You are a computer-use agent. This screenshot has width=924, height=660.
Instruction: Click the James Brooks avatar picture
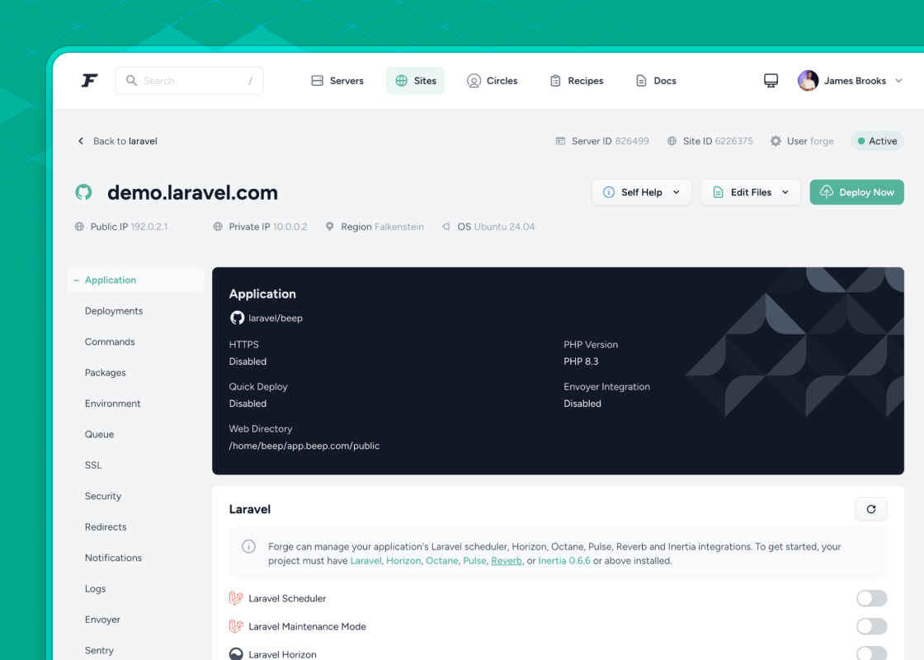point(808,81)
